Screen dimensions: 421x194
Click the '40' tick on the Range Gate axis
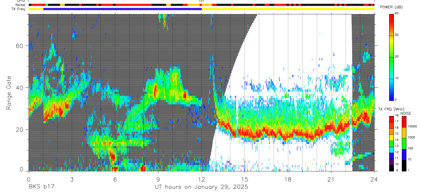click(x=20, y=88)
